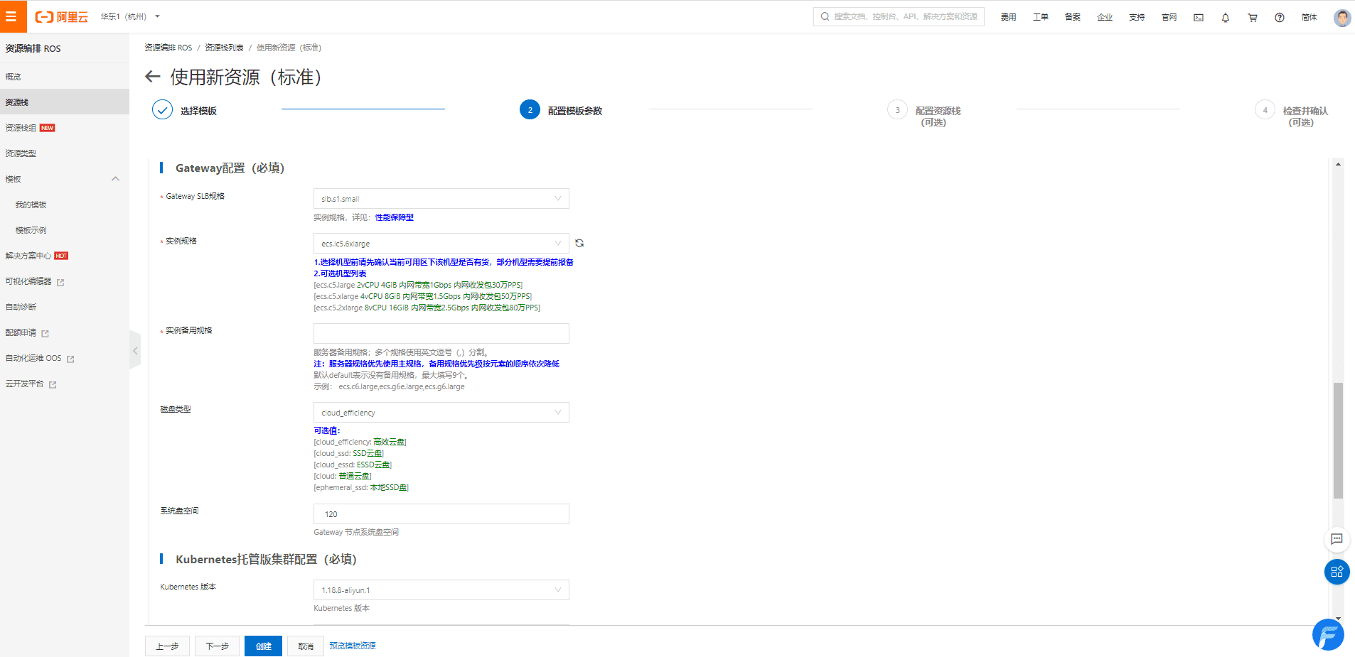Open the region selector 华东1 (杭州)
The width and height of the screenshot is (1355, 657).
click(130, 16)
